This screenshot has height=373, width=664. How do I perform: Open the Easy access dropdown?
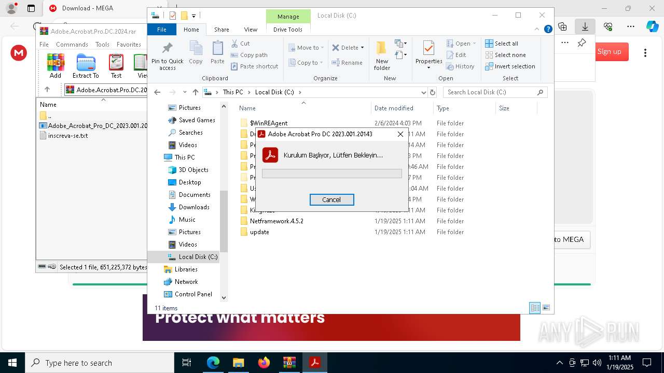[400, 54]
